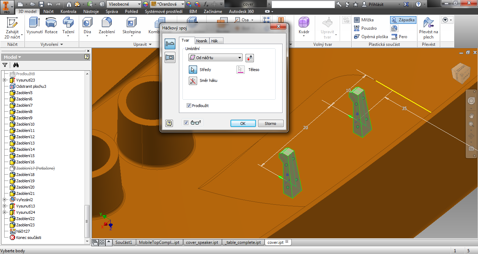Select the Kvádr freeform box tool
Screen dimensions: 478x254
(304, 26)
